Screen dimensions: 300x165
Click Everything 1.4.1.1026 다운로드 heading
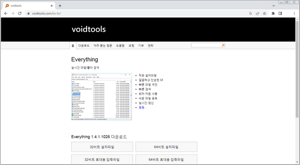pos(99,137)
